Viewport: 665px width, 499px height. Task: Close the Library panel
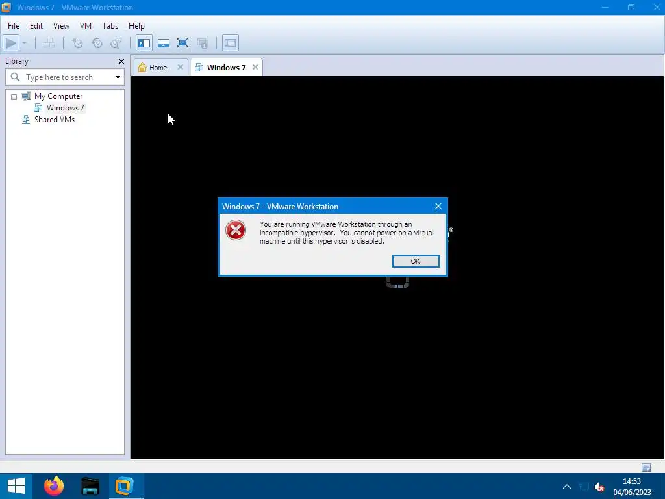pos(121,62)
